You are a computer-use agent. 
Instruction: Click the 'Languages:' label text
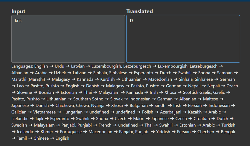(22, 66)
